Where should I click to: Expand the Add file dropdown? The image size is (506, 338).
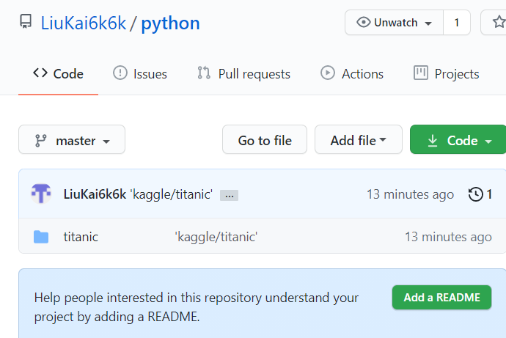point(359,139)
